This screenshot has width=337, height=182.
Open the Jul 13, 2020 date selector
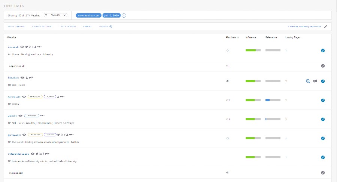112,15
